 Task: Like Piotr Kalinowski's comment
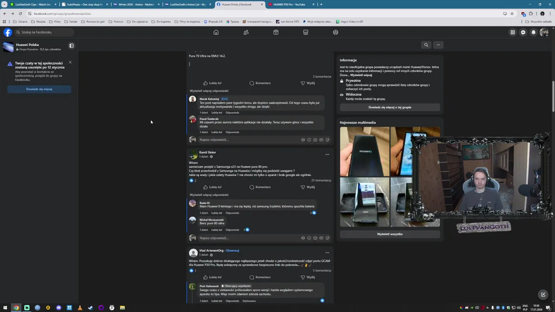(217, 301)
